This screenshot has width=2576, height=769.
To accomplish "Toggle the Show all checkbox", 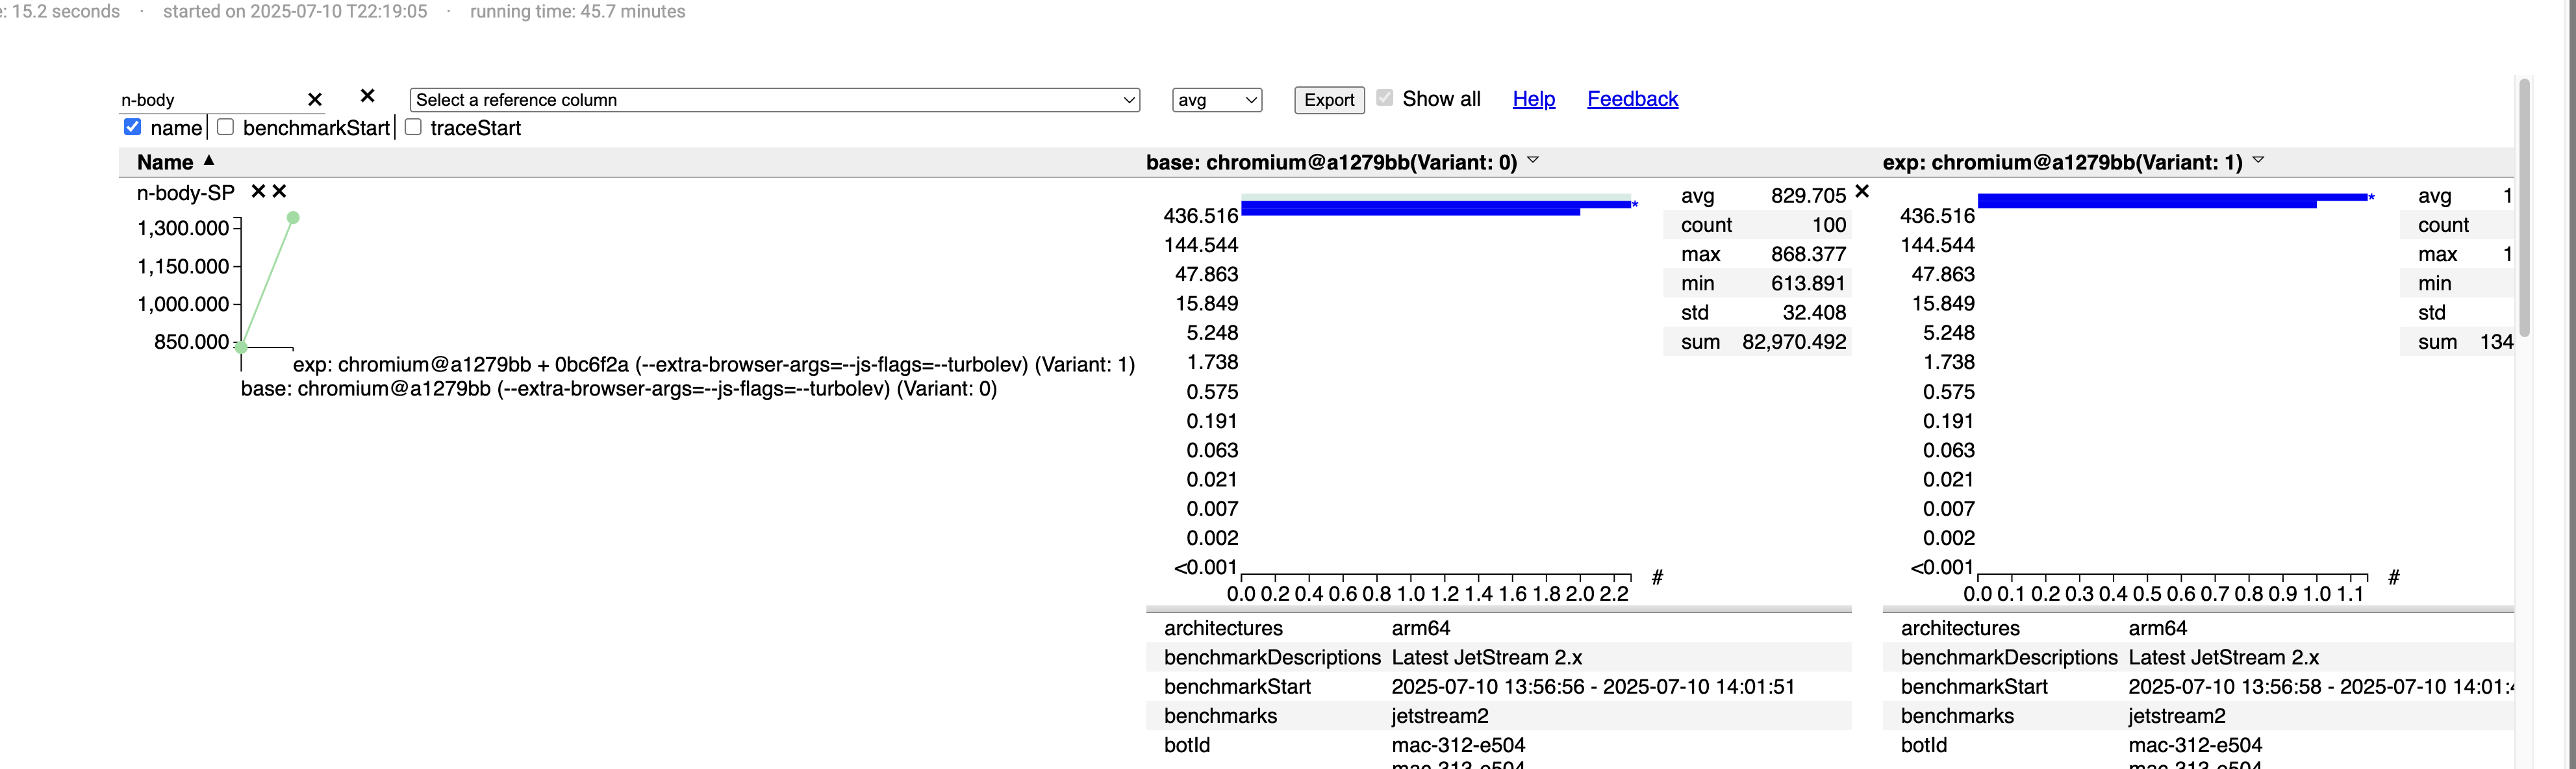I will coord(1385,97).
